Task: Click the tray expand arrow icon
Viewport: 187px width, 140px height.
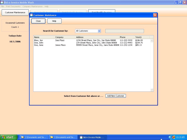Action: coord(170,137)
